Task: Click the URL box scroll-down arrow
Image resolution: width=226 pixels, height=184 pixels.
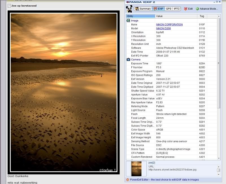Action: pos(218,174)
